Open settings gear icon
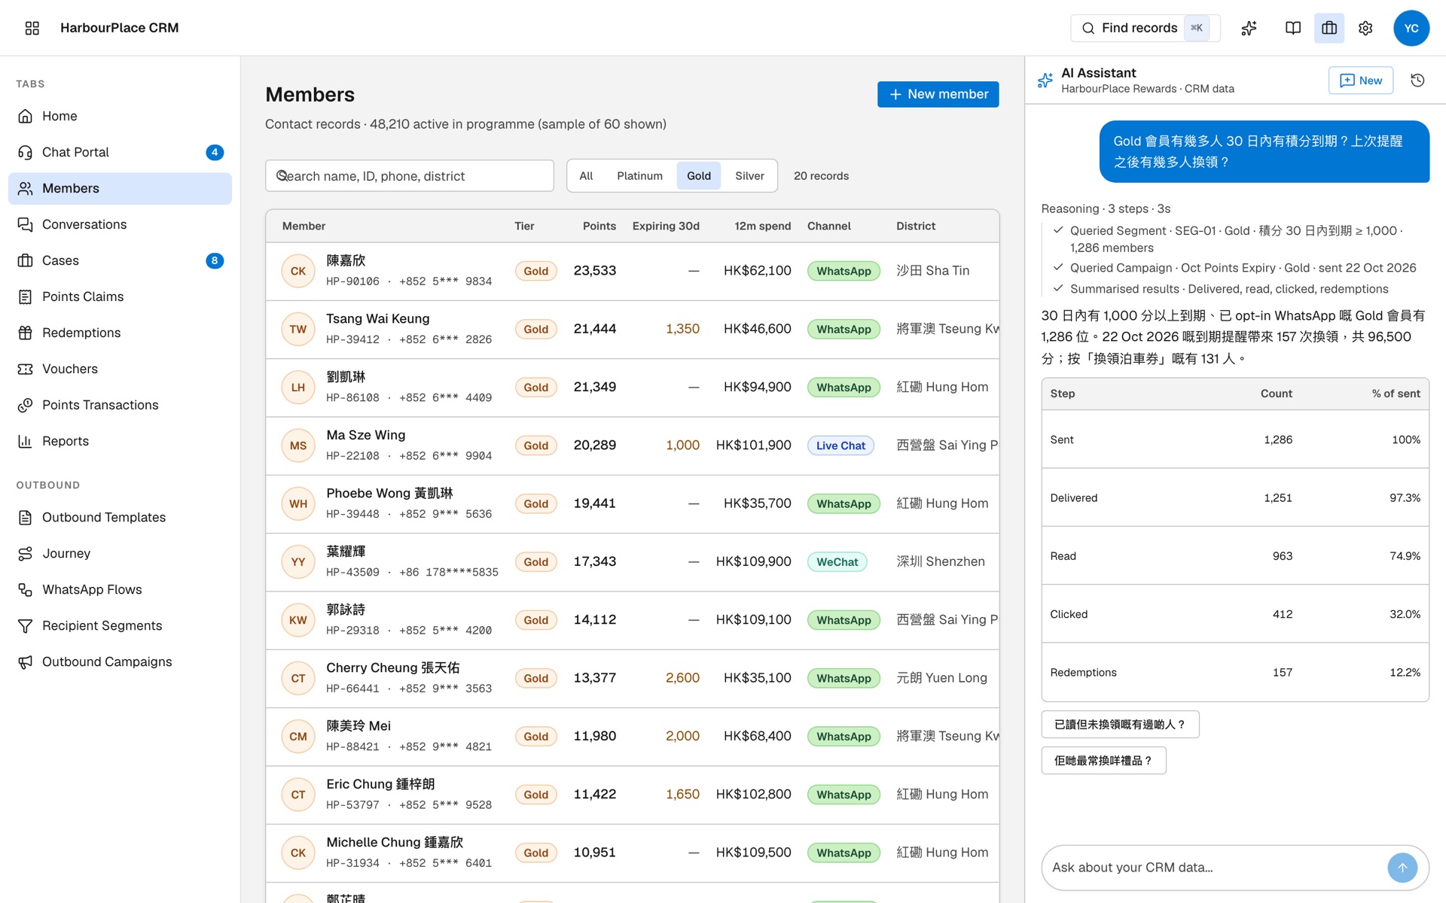 (1365, 28)
